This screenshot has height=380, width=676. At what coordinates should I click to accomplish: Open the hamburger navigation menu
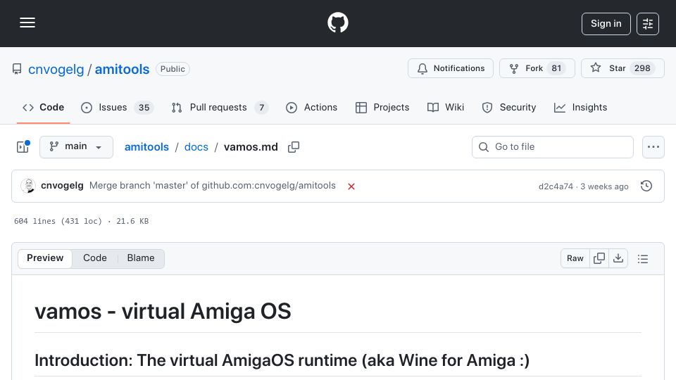[27, 23]
